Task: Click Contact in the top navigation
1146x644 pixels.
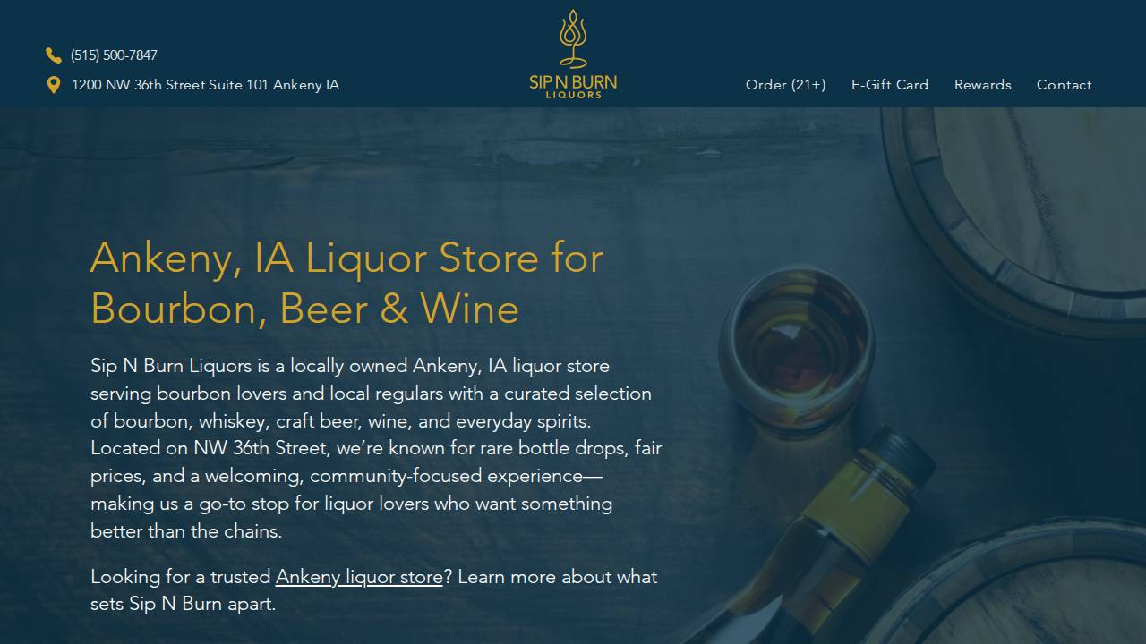Action: (1064, 84)
